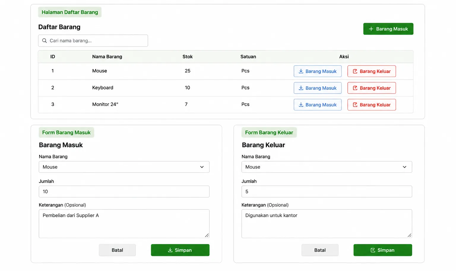Click the Form Barang Masuk label
The height and width of the screenshot is (271, 456).
click(66, 132)
